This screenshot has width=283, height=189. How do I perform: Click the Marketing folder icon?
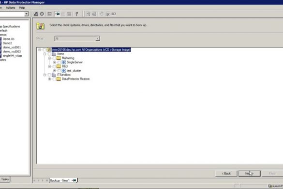point(59,58)
